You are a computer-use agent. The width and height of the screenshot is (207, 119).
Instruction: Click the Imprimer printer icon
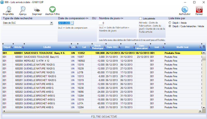click(x=37, y=10)
